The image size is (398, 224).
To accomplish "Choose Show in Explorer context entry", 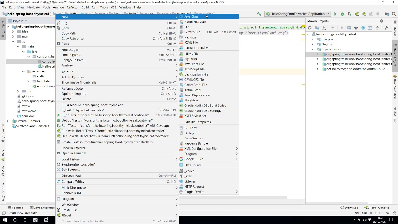I will click(x=117, y=148).
